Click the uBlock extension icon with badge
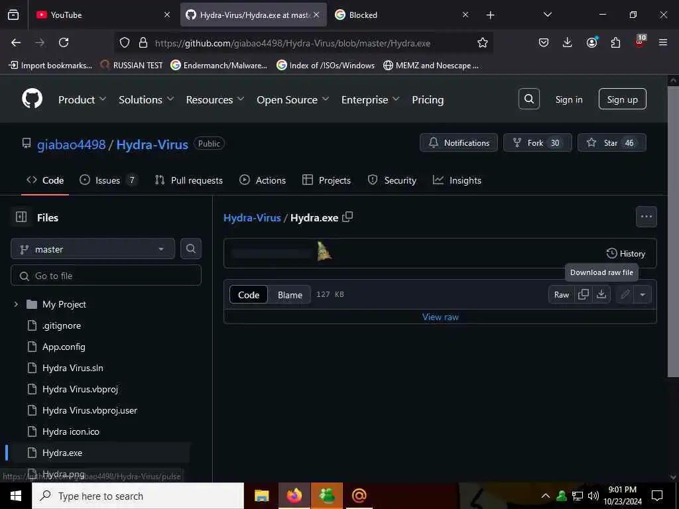679x509 pixels. [x=640, y=42]
